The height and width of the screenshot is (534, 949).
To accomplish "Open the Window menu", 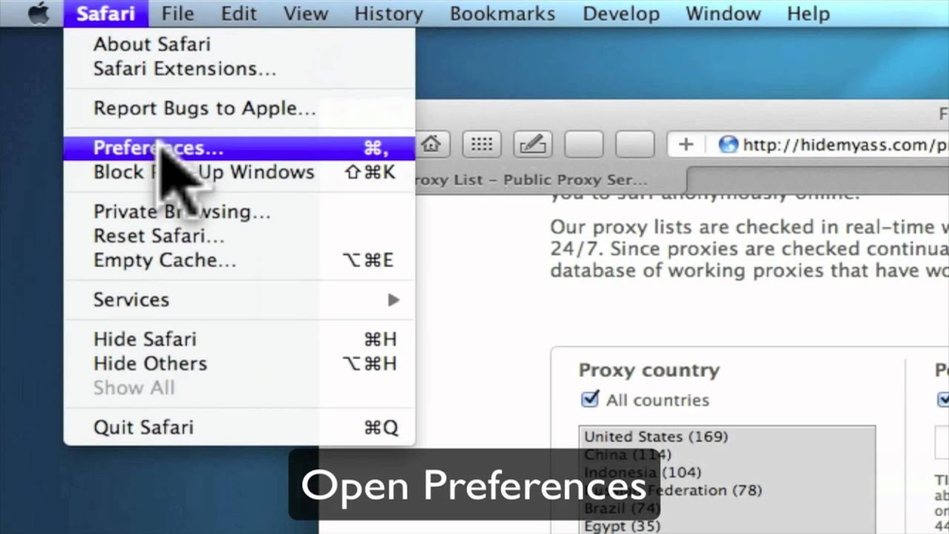I will click(722, 13).
